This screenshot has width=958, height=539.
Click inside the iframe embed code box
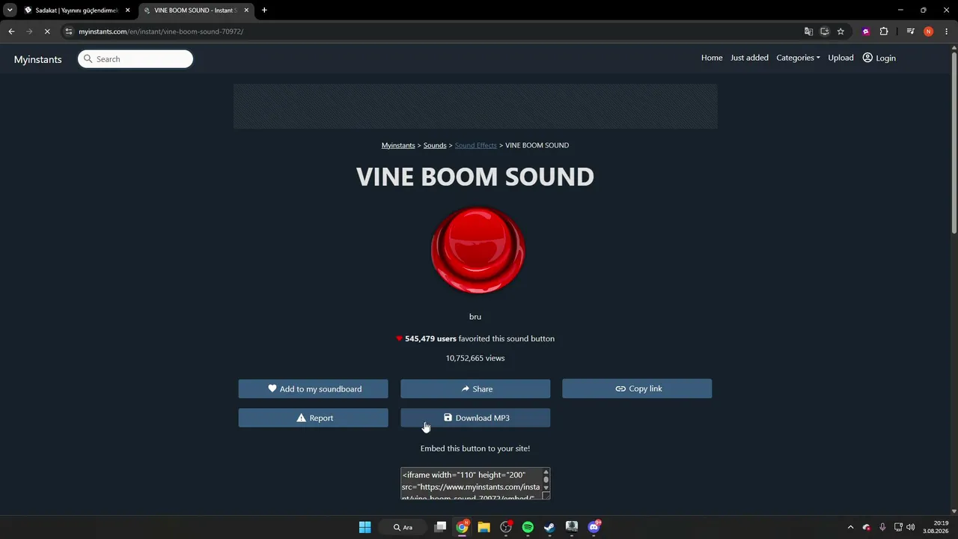(x=471, y=484)
